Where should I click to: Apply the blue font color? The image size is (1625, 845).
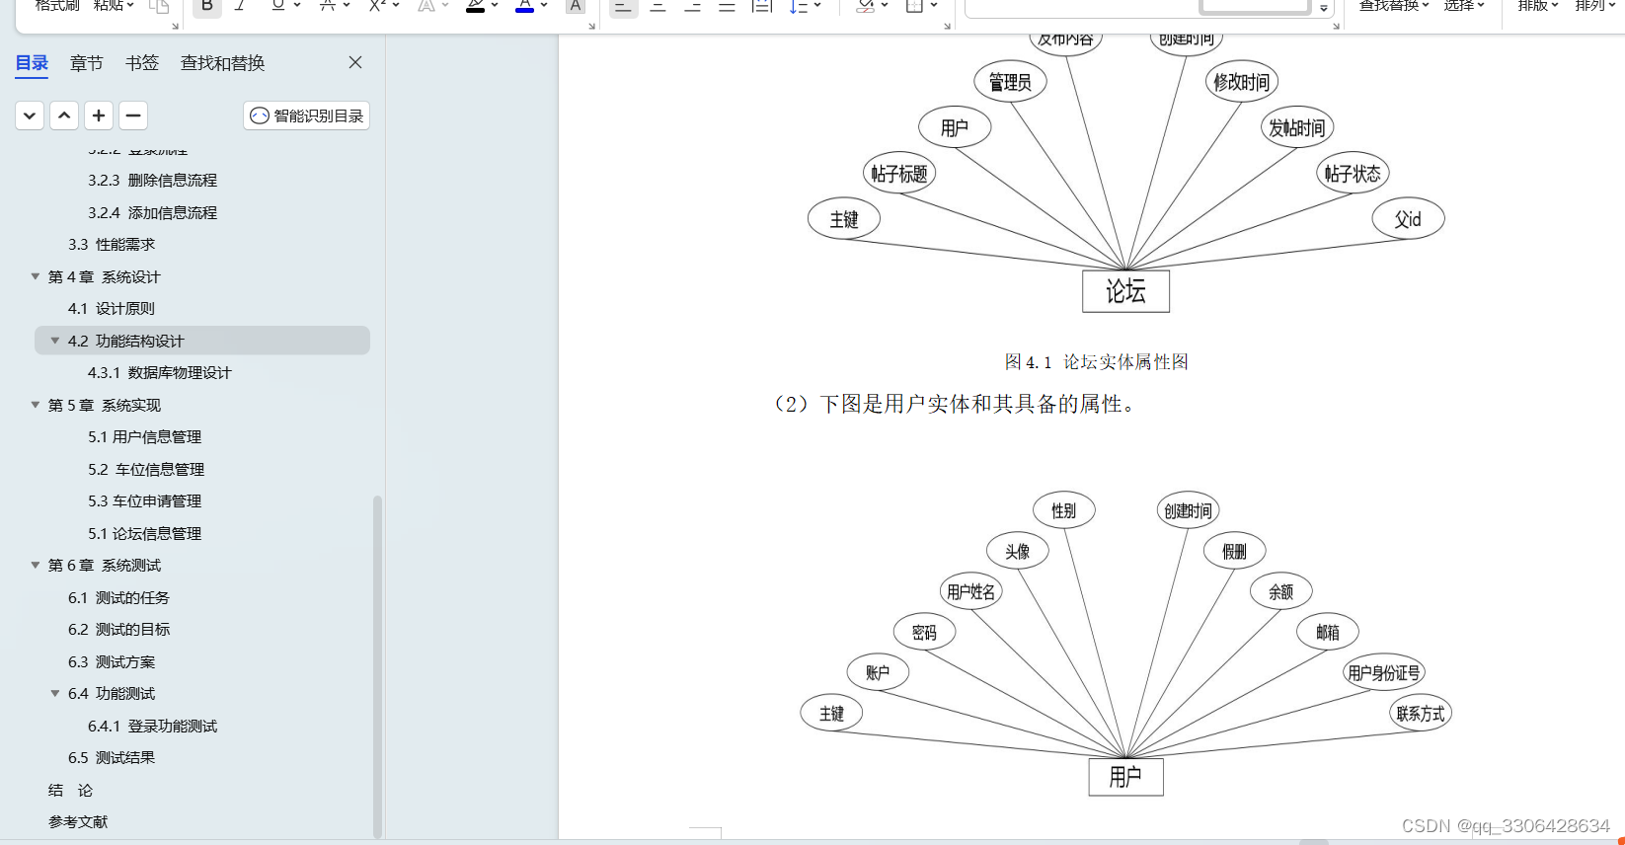(524, 6)
